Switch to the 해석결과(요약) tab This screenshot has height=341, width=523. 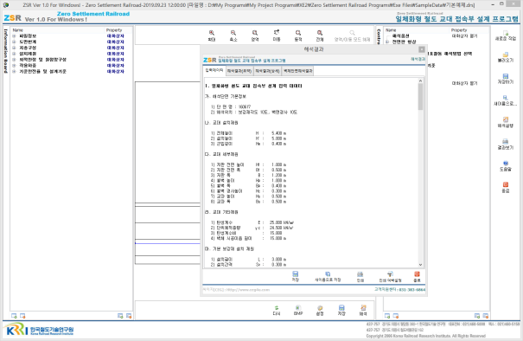click(239, 71)
